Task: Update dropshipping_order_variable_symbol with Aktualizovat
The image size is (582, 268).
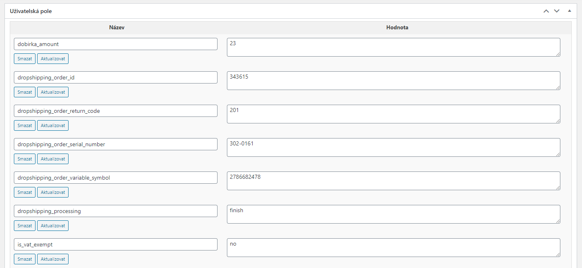Action: click(53, 192)
